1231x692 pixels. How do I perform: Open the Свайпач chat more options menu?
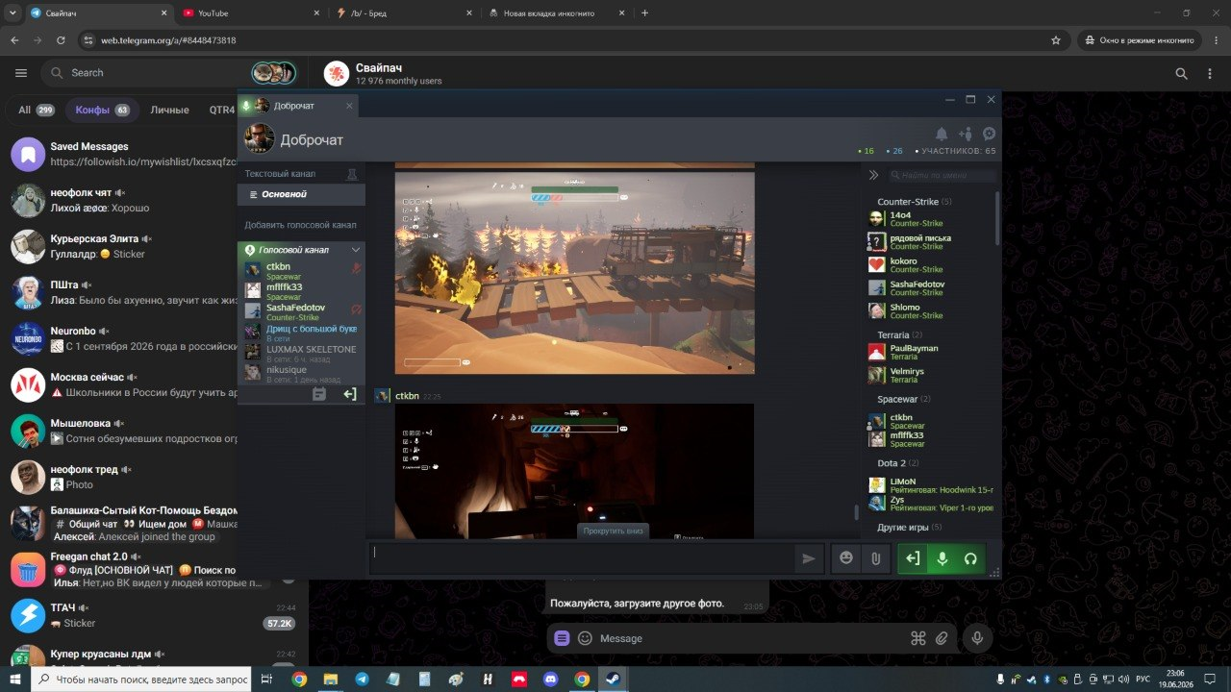[1209, 73]
